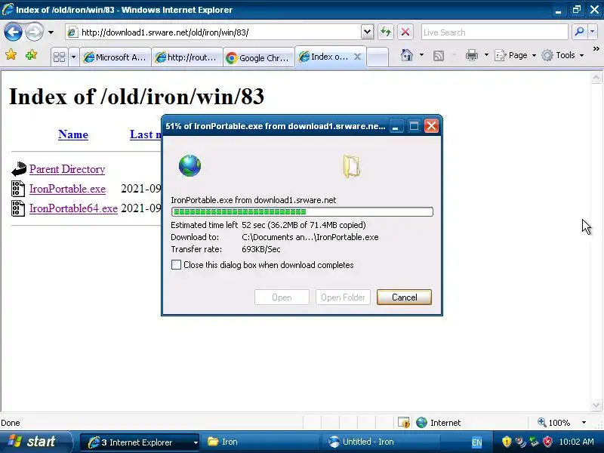Open the Windows Start menu
The image size is (604, 453).
(35, 442)
